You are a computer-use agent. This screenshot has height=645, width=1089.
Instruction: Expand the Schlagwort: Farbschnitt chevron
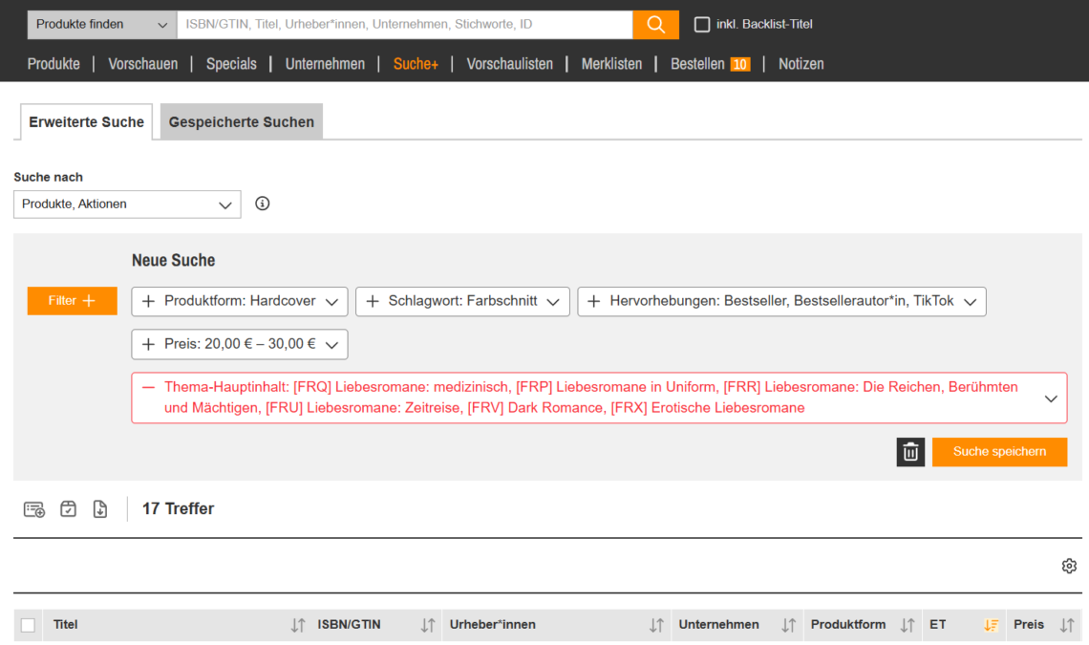pos(553,302)
